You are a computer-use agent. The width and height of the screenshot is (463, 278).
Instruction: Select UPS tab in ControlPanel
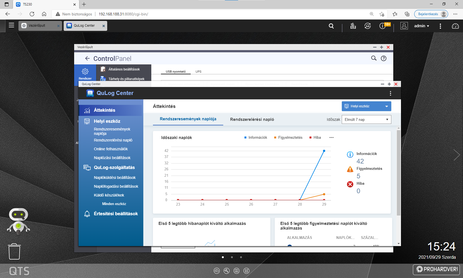(x=198, y=72)
